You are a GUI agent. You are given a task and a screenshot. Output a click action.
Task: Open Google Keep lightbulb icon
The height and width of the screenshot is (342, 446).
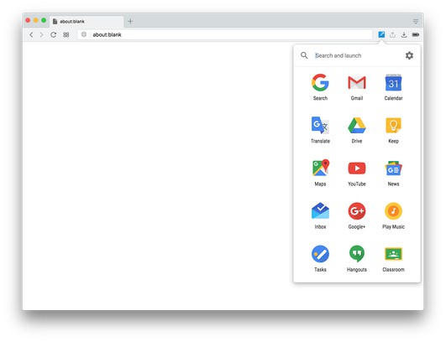(393, 125)
